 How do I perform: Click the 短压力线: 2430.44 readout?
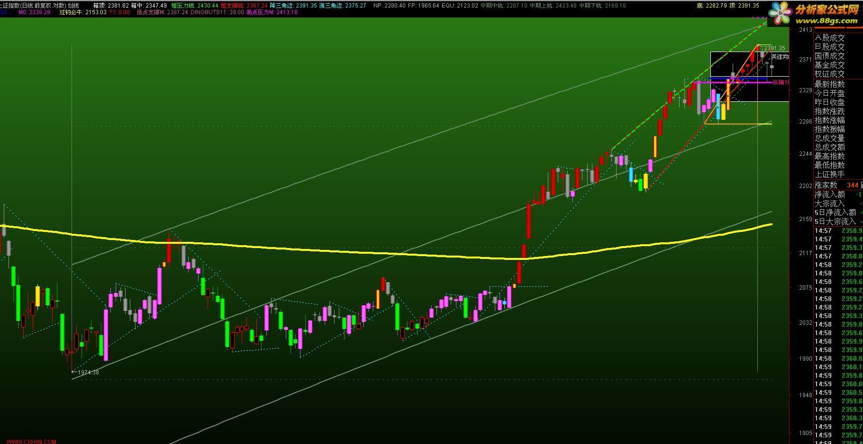tap(195, 6)
